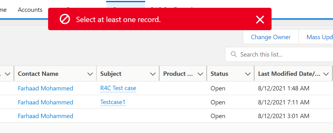
Task: Select the 8/12/2021 1:48 AM date cell
Action: tap(284, 88)
